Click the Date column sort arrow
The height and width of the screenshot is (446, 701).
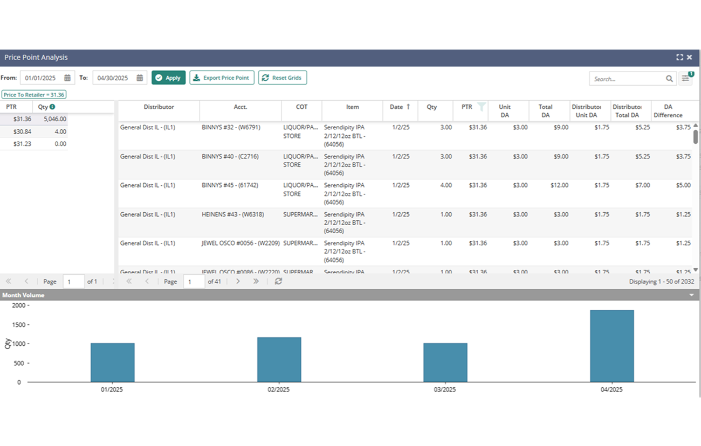pyautogui.click(x=408, y=107)
